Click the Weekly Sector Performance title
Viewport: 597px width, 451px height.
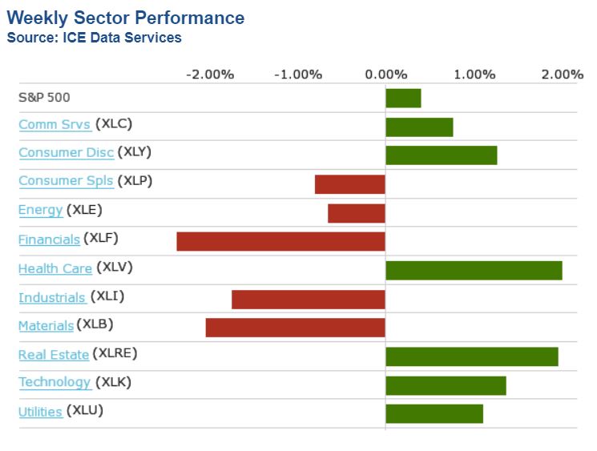click(x=126, y=18)
